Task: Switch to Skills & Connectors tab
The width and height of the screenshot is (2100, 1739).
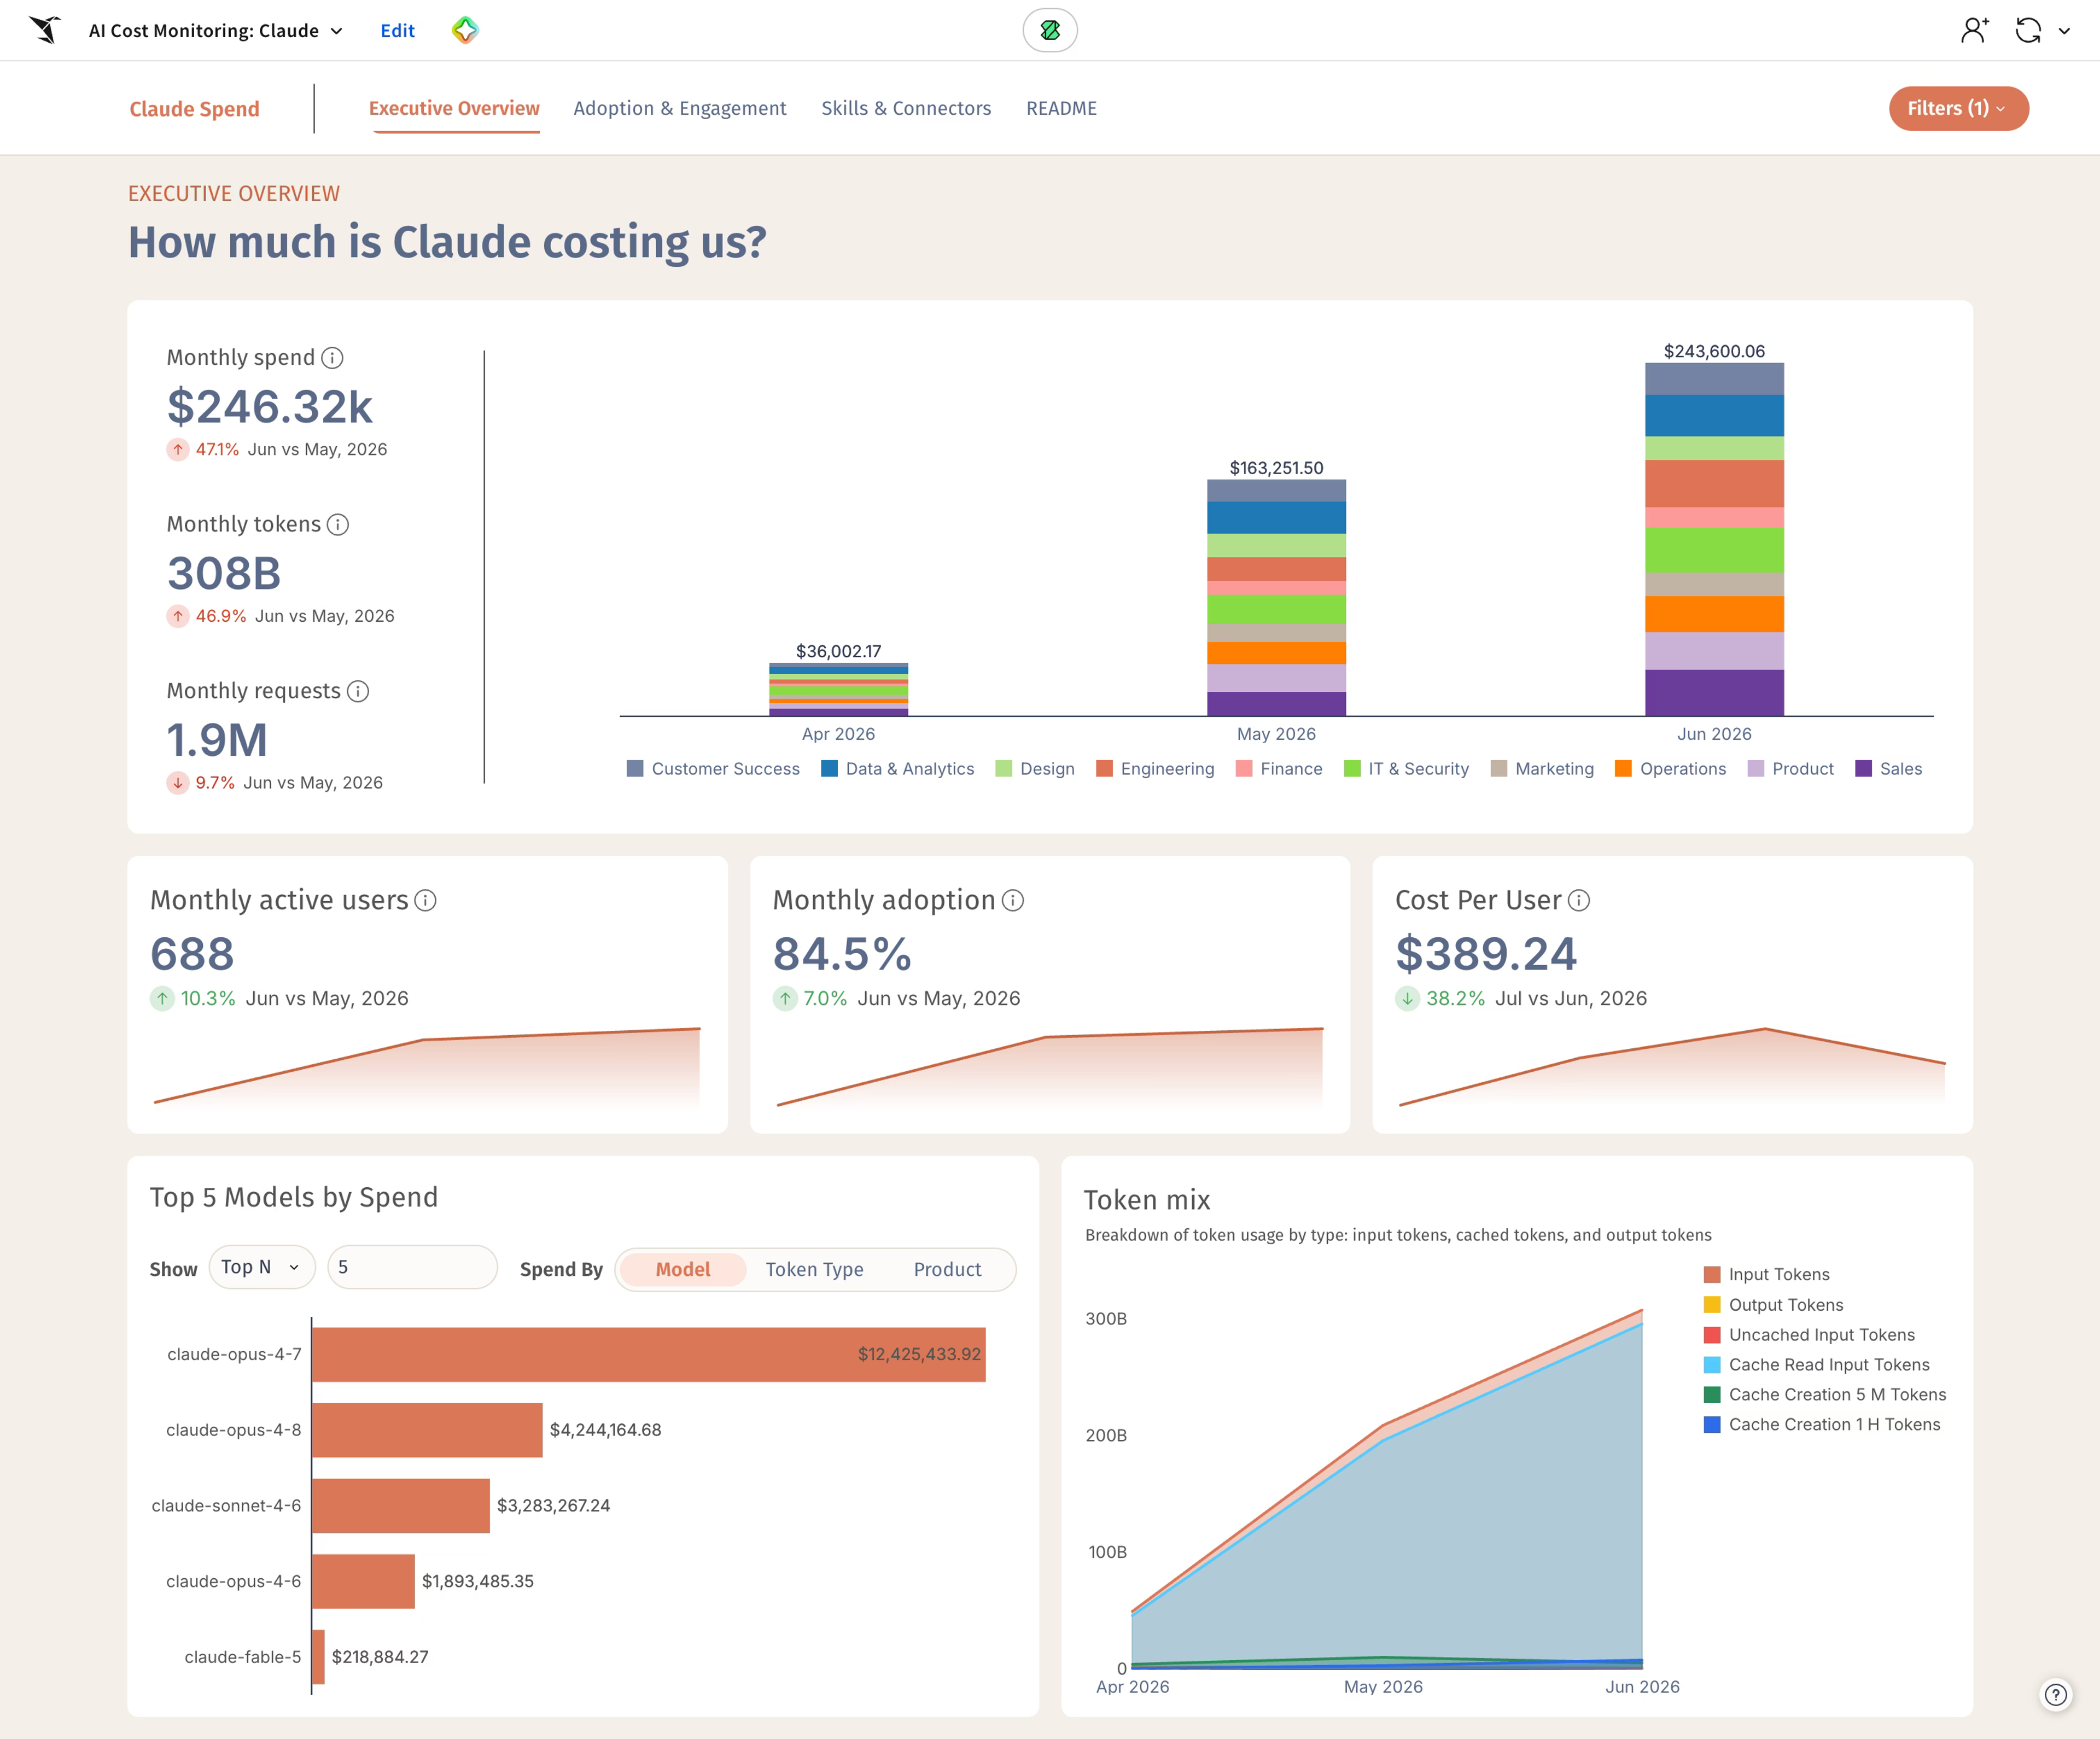Action: [906, 108]
